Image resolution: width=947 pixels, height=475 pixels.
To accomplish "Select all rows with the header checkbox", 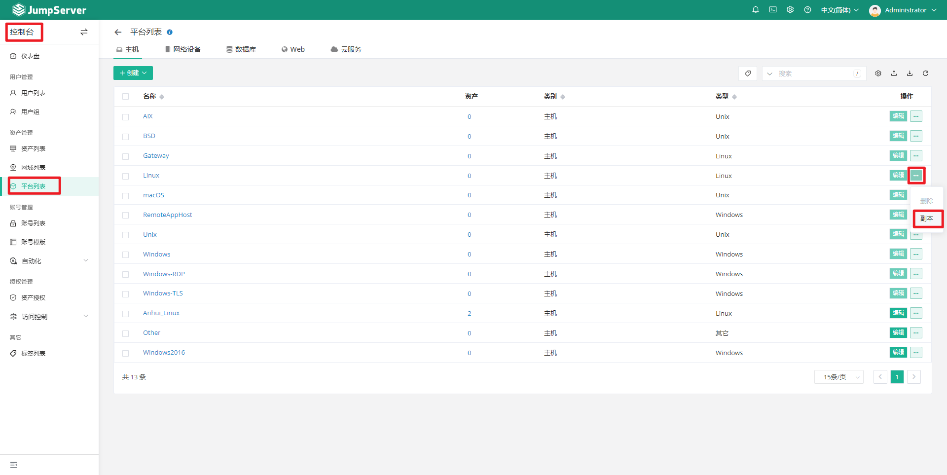I will tap(125, 97).
